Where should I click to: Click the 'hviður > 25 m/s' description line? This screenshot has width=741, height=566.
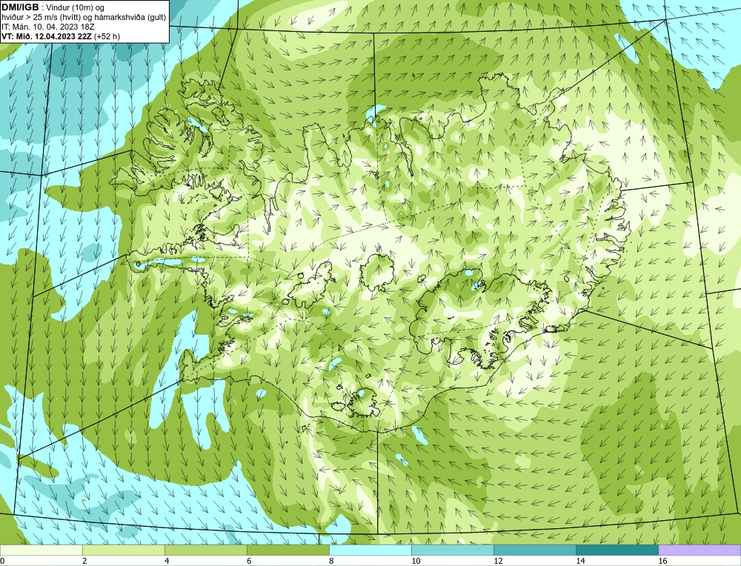[84, 17]
